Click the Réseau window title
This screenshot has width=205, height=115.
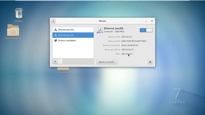pyautogui.click(x=102, y=21)
